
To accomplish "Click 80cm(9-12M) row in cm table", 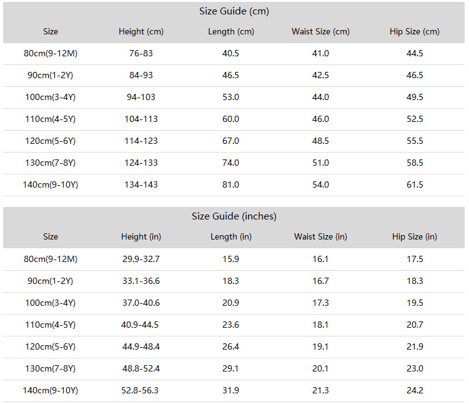I will pyautogui.click(x=234, y=54).
